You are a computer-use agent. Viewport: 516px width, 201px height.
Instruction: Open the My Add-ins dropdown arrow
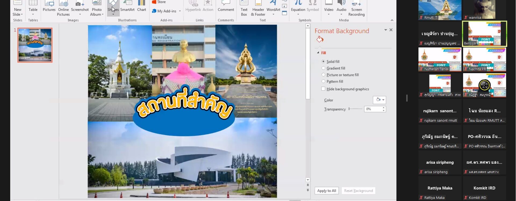tap(180, 11)
